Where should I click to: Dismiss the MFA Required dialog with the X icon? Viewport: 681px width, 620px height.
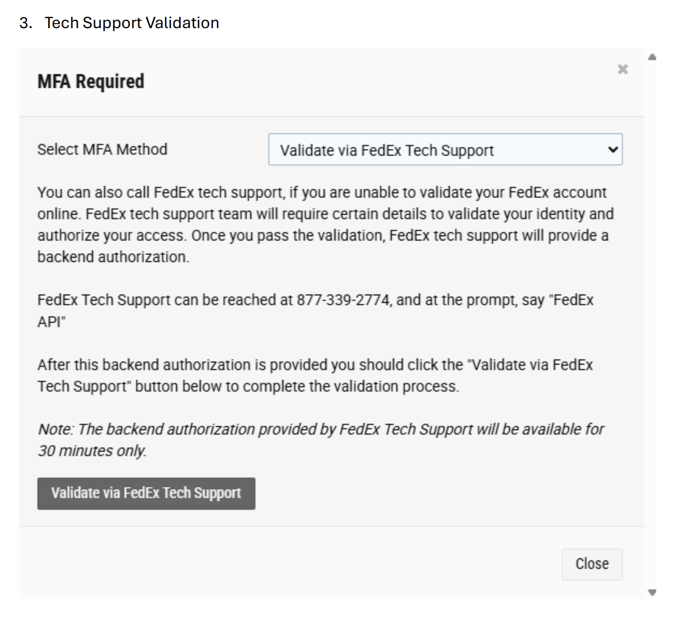(x=622, y=70)
